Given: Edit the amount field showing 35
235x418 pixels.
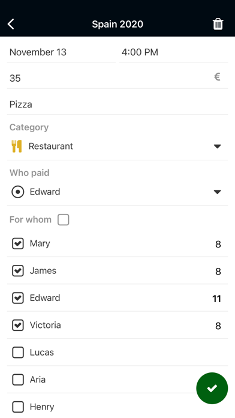Looking at the screenshot, I should [x=117, y=78].
